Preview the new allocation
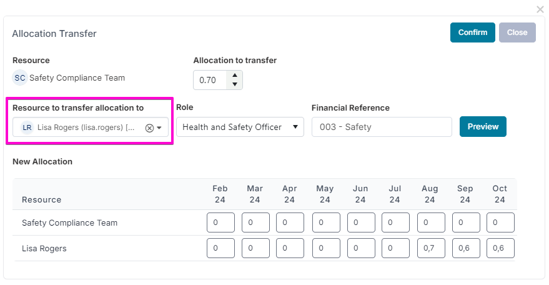The width and height of the screenshot is (549, 285). click(x=483, y=126)
